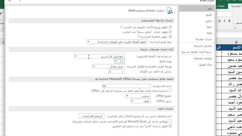
Task: Open the font size 'حجم الخط' dropdown
Action: coord(119,61)
